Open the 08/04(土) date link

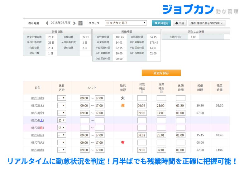[37, 120]
